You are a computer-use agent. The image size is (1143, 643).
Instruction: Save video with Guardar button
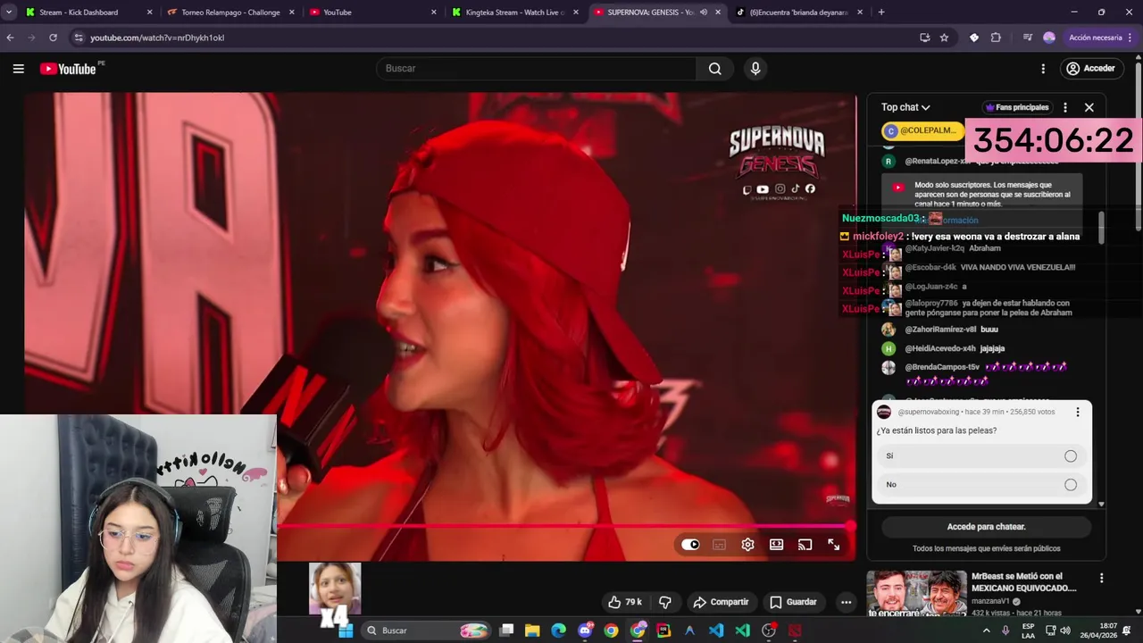pyautogui.click(x=793, y=602)
